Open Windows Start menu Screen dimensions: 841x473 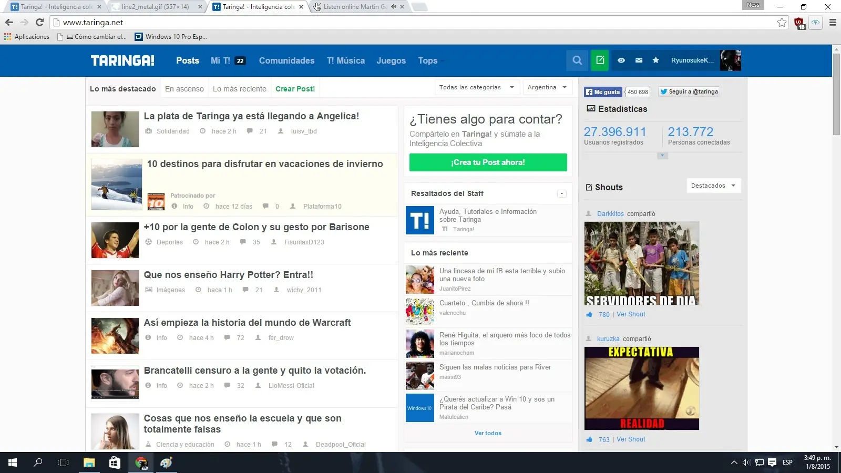tap(13, 462)
